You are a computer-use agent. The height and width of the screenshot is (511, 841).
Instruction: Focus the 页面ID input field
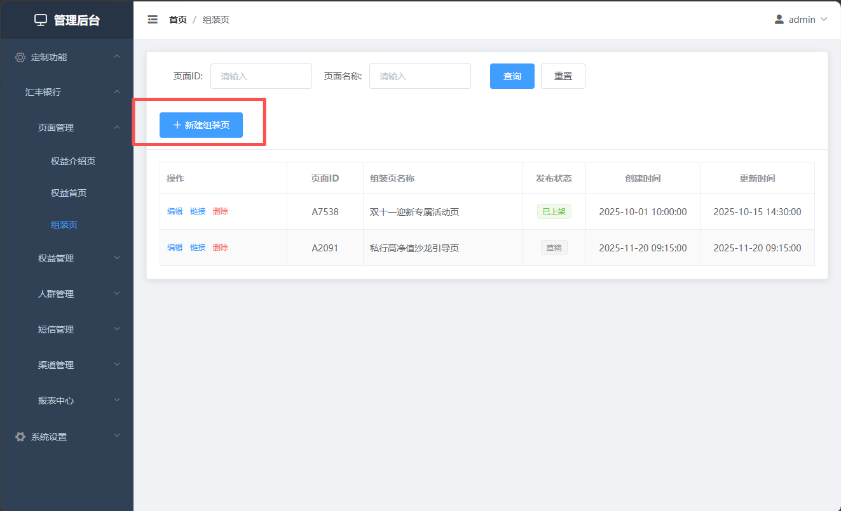tap(261, 76)
